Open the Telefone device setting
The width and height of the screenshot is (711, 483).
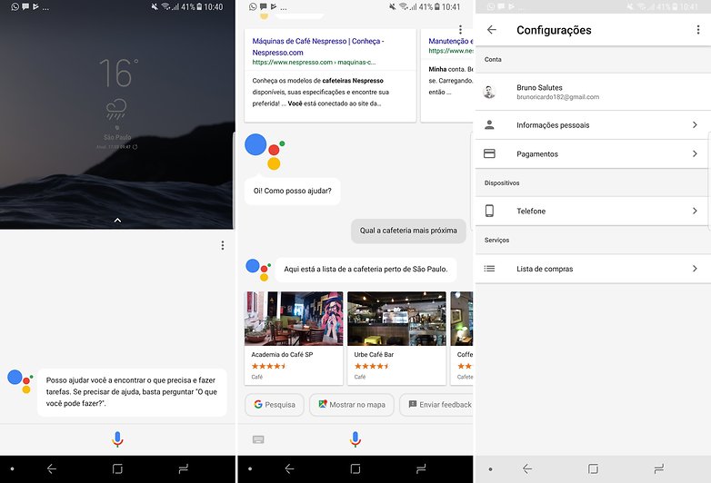point(593,211)
